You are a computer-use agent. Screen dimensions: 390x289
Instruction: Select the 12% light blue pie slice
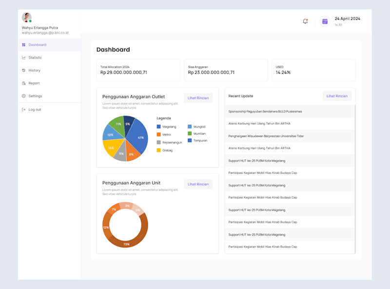pyautogui.click(x=111, y=133)
